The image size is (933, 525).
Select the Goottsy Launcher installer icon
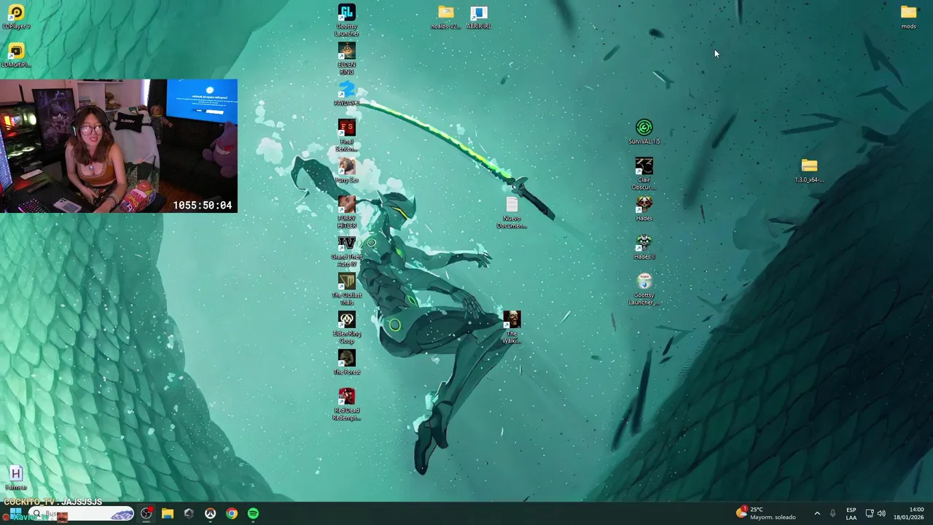[644, 290]
